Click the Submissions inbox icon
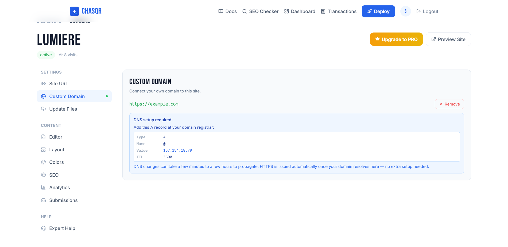508x247 pixels. coord(43,200)
